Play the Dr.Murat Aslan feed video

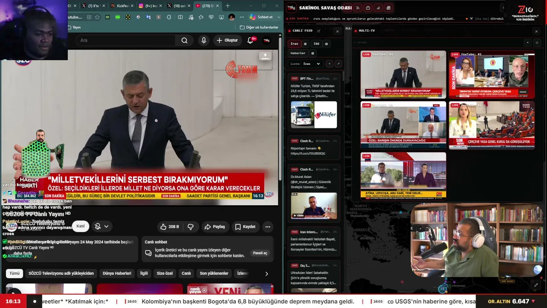click(314, 206)
